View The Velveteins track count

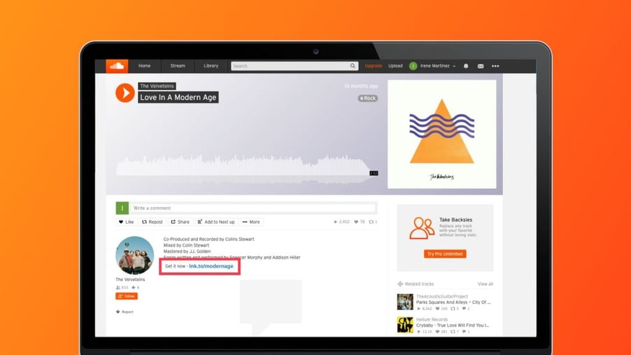tap(136, 287)
